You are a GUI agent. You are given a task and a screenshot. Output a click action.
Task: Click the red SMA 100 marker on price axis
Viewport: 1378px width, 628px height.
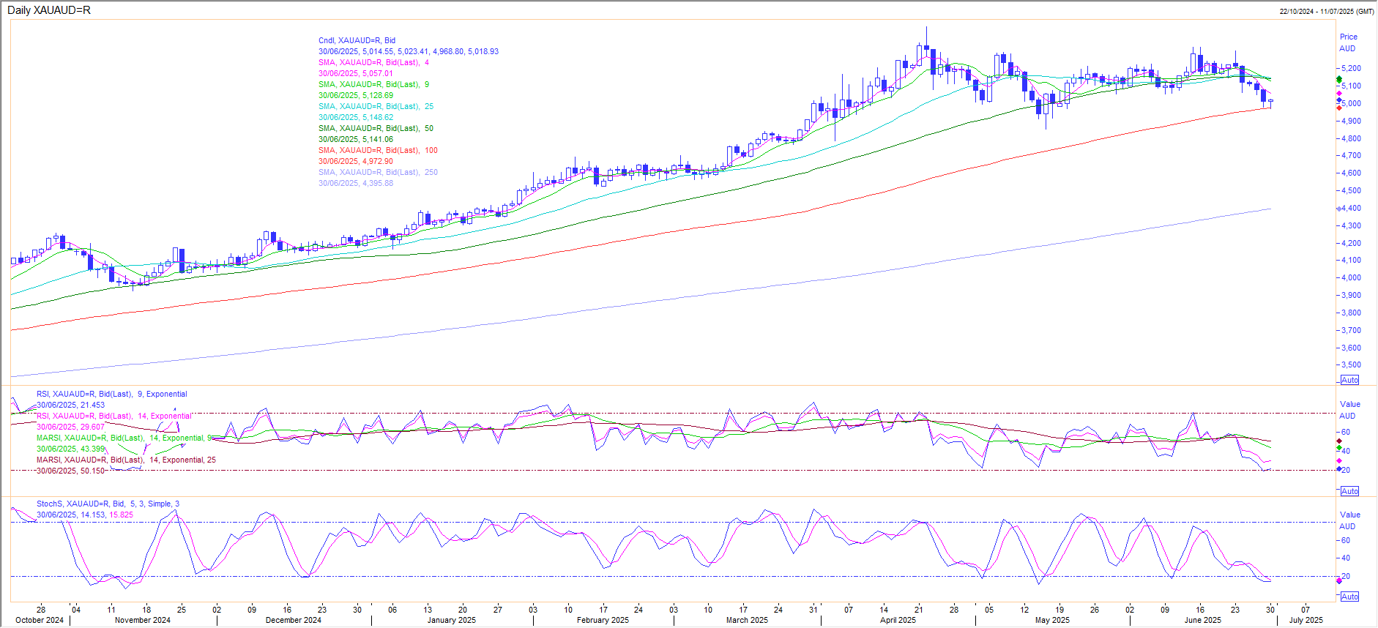point(1339,108)
